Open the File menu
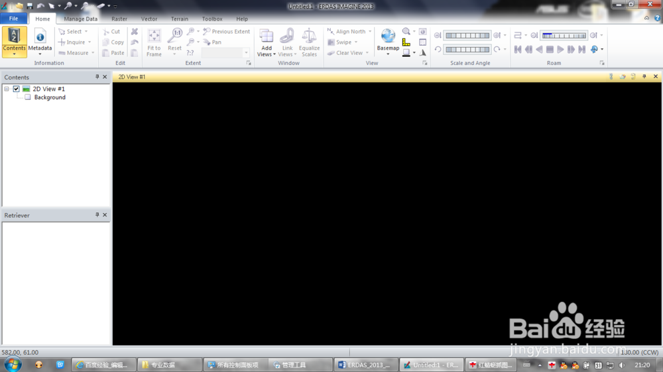The image size is (663, 372). pos(13,19)
